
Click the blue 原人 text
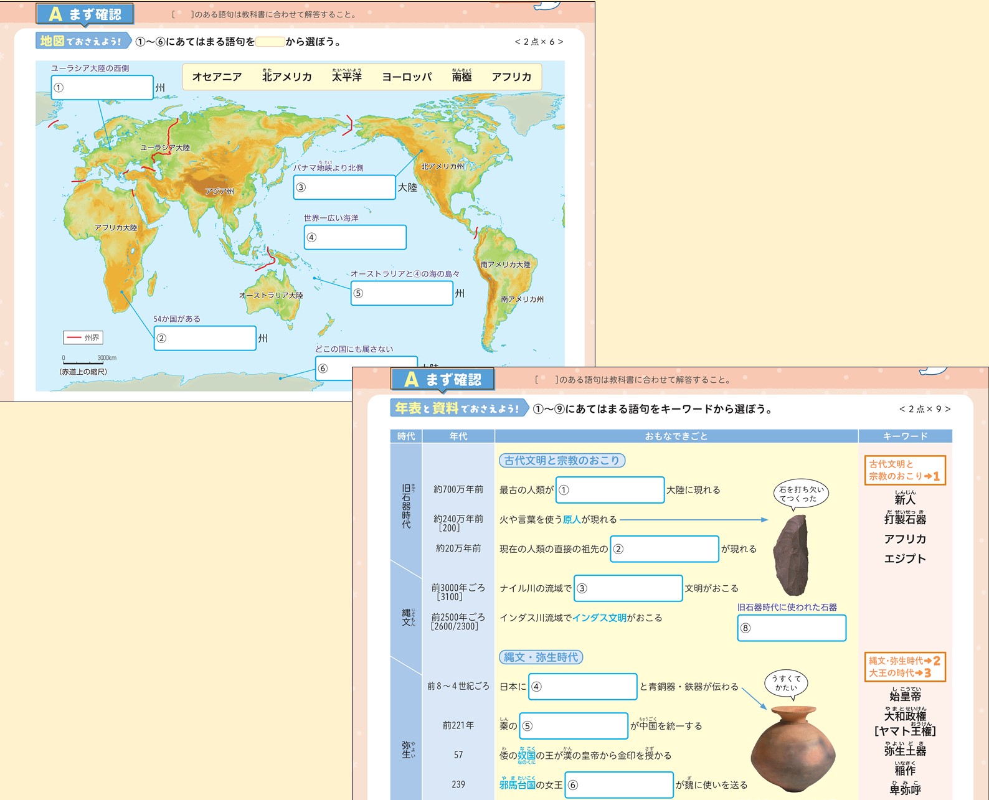tap(571, 519)
